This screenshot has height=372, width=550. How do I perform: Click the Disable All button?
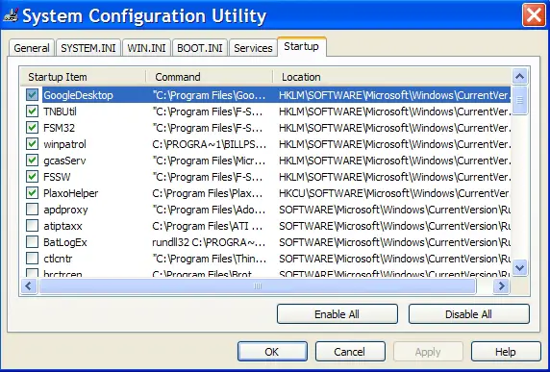click(468, 314)
